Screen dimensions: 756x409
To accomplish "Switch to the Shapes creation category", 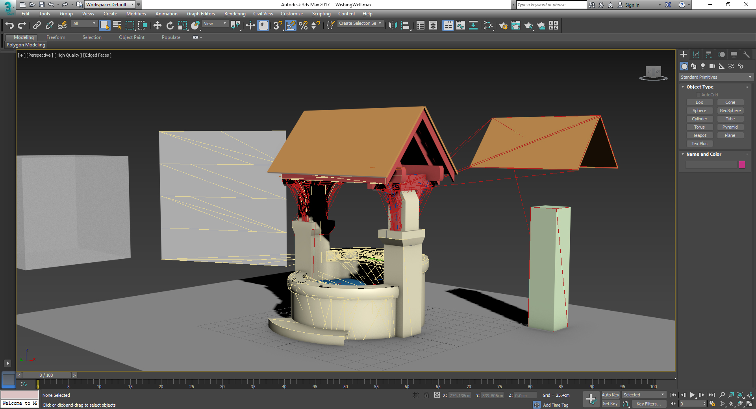I will pos(693,66).
